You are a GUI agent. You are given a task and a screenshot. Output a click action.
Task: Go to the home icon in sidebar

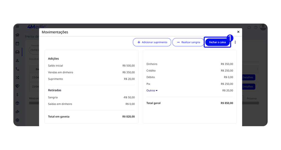(17, 35)
